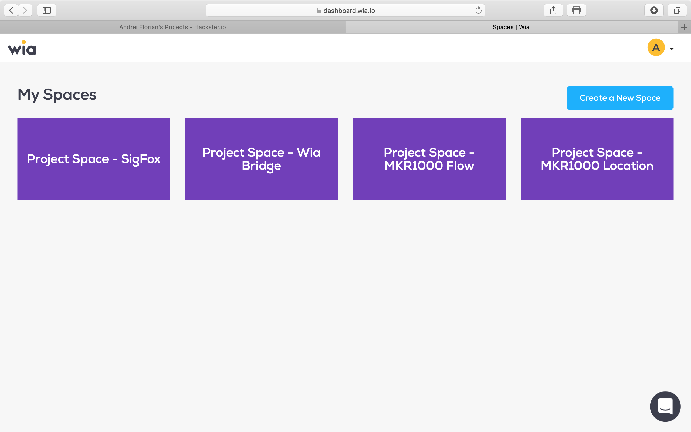Toggle the Safari sidebar

pos(46,11)
